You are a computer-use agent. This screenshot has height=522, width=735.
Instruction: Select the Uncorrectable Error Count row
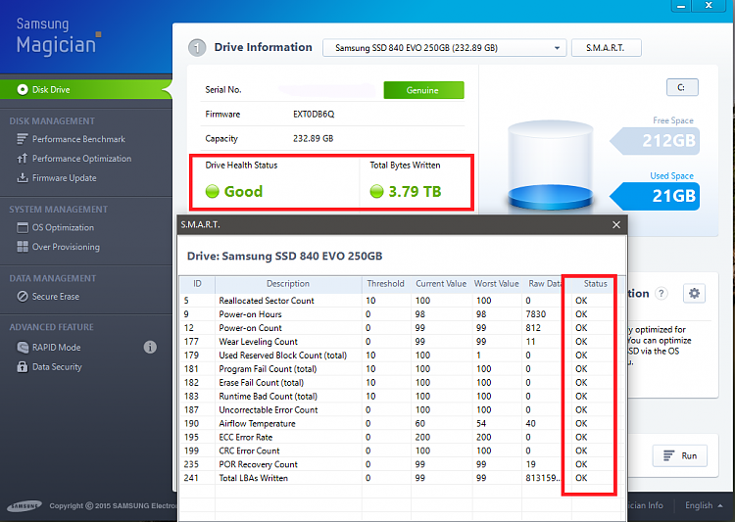tap(402, 409)
